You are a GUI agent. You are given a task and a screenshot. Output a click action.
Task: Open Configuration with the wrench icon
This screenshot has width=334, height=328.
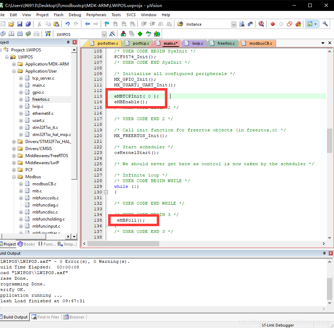[325, 24]
